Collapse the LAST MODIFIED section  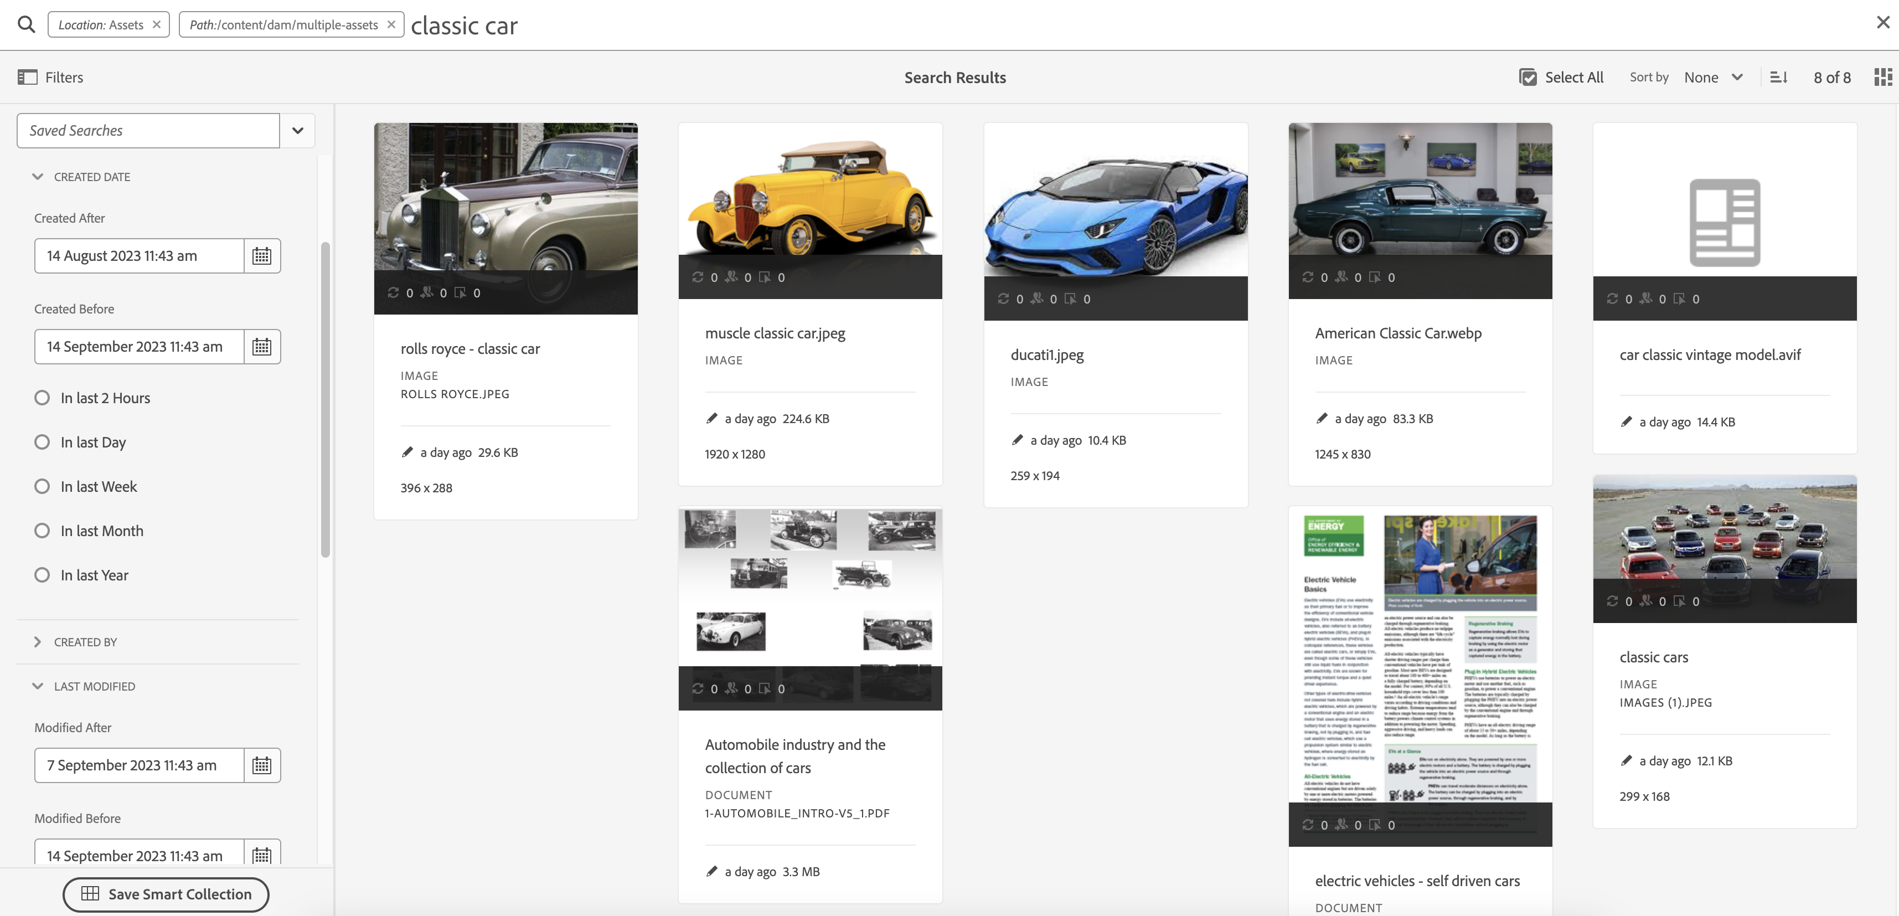(38, 686)
